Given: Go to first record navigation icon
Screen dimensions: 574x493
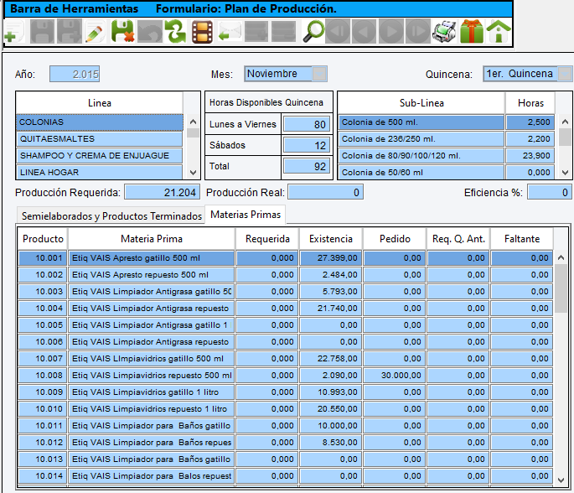Looking at the screenshot, I should click(338, 32).
